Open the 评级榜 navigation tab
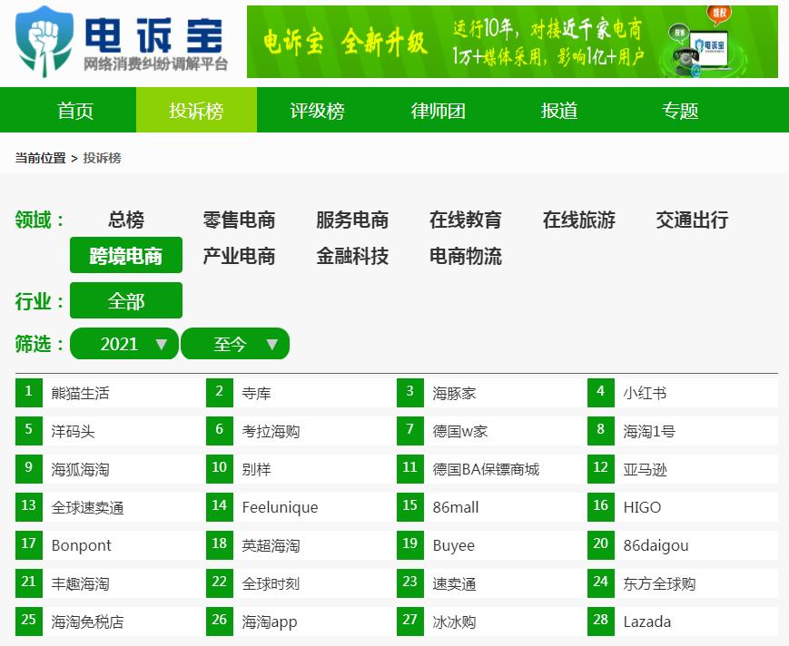789x646 pixels. point(313,111)
